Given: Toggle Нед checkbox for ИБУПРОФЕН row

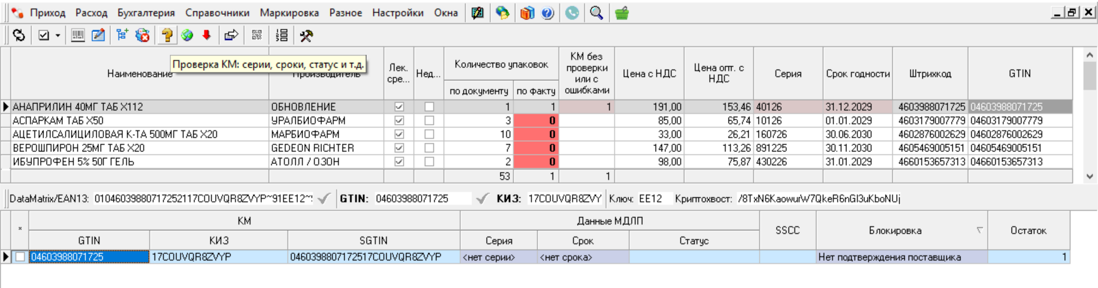Looking at the screenshot, I should click(429, 162).
